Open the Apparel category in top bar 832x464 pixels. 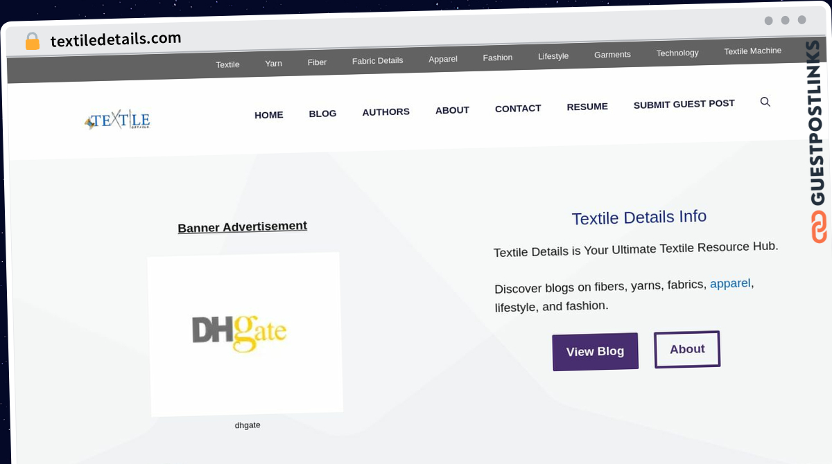pos(443,59)
